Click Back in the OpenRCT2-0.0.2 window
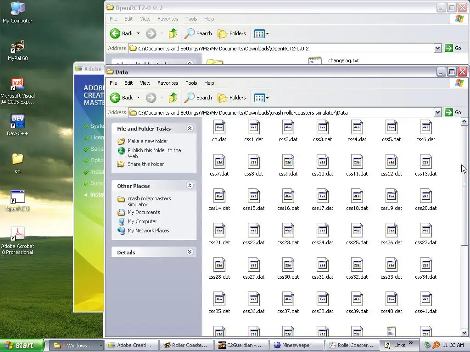This screenshot has height=352, width=470. [121, 33]
